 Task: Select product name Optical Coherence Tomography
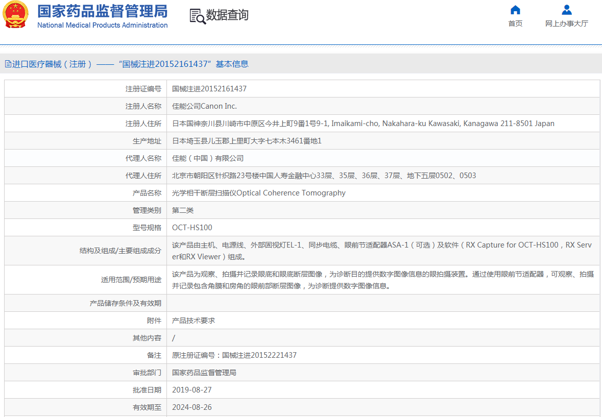[259, 193]
